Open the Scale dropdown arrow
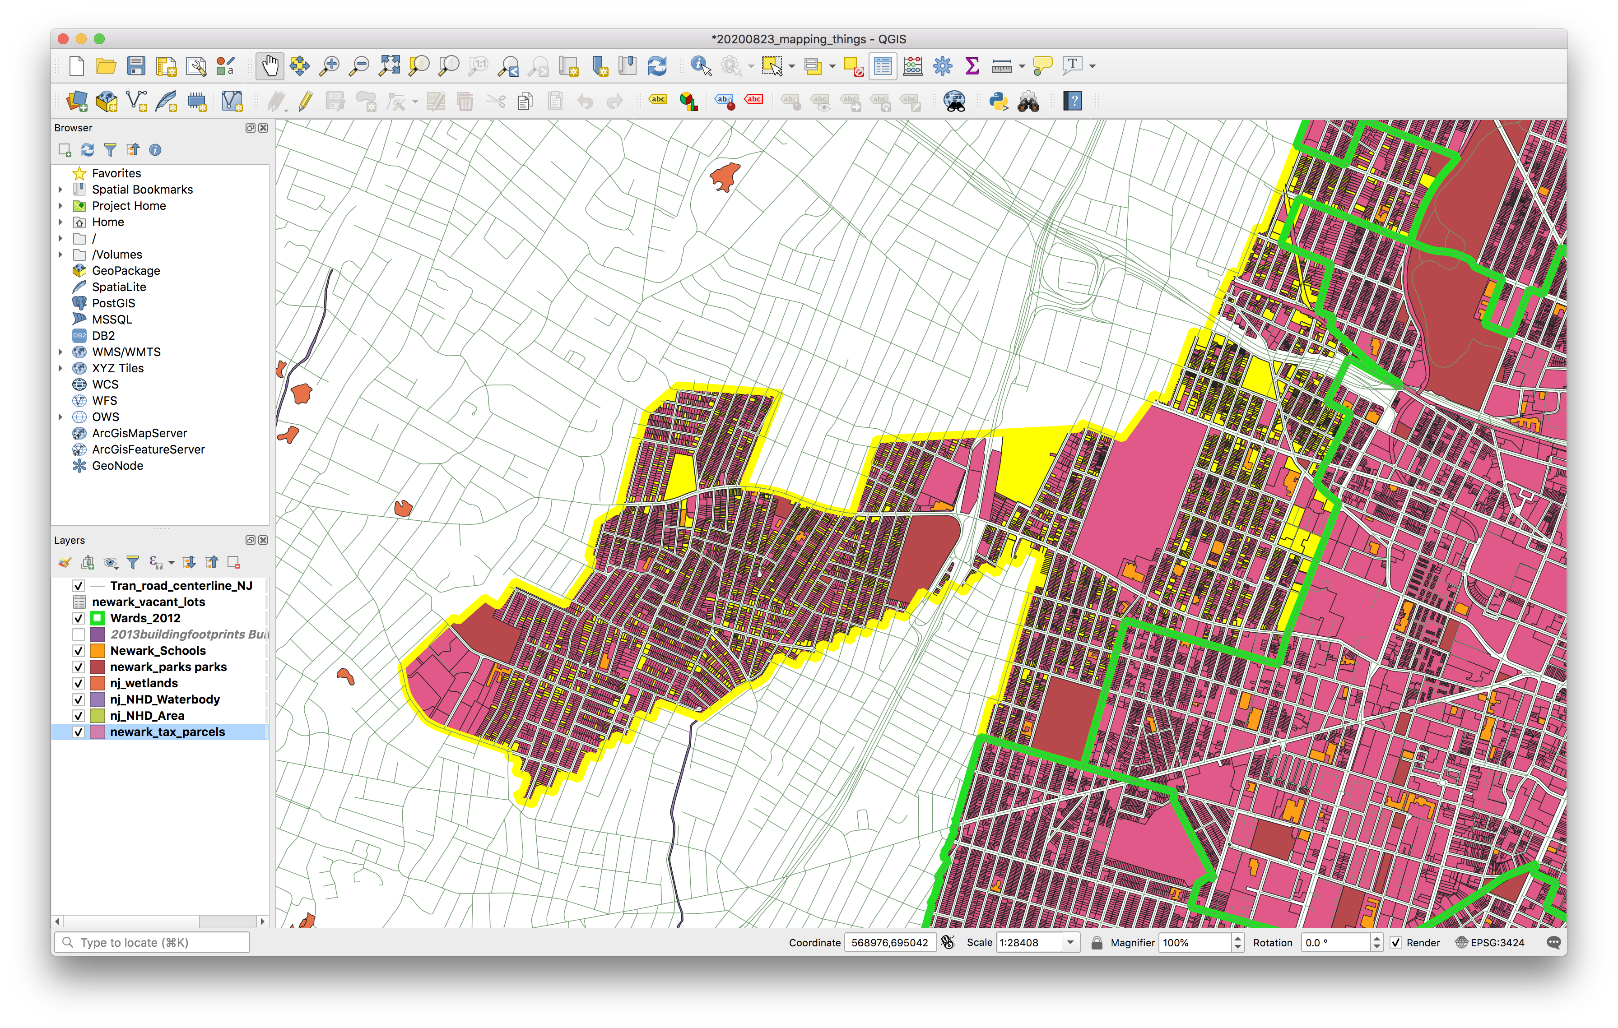The width and height of the screenshot is (1618, 1028). (1070, 943)
